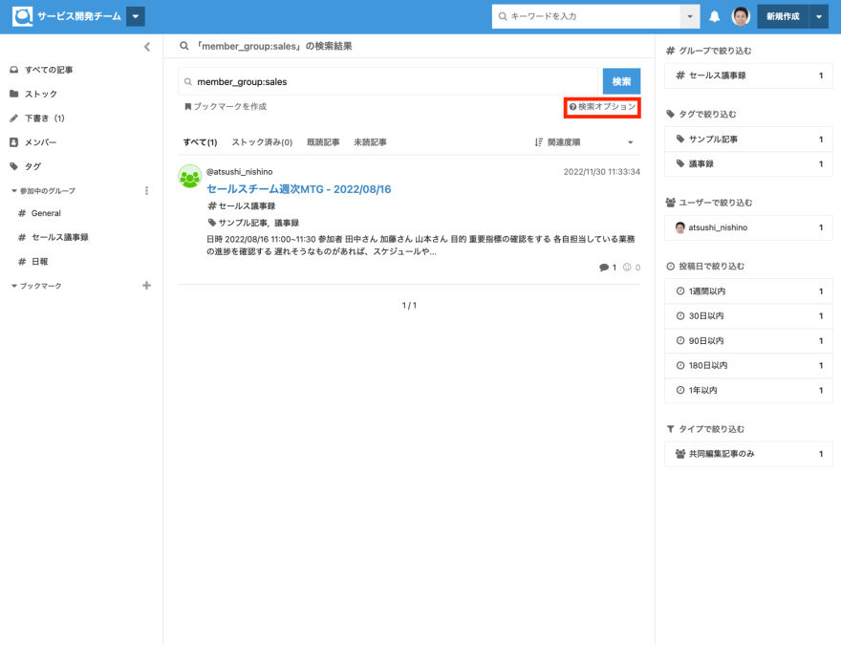Click ブックマークを作成 link
Screen dimensions: 841x645
[226, 107]
